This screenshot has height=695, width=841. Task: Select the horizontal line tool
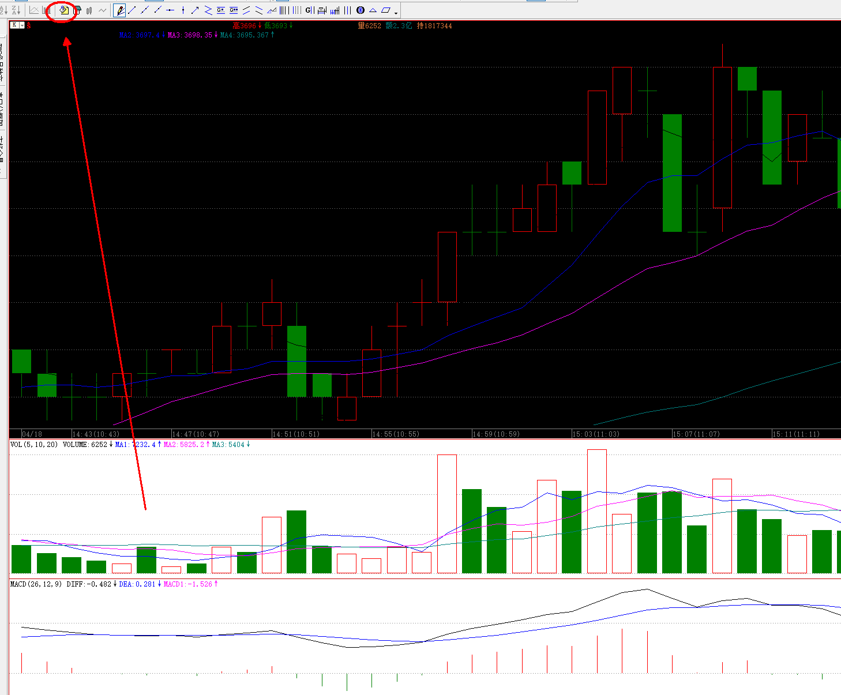(x=170, y=10)
